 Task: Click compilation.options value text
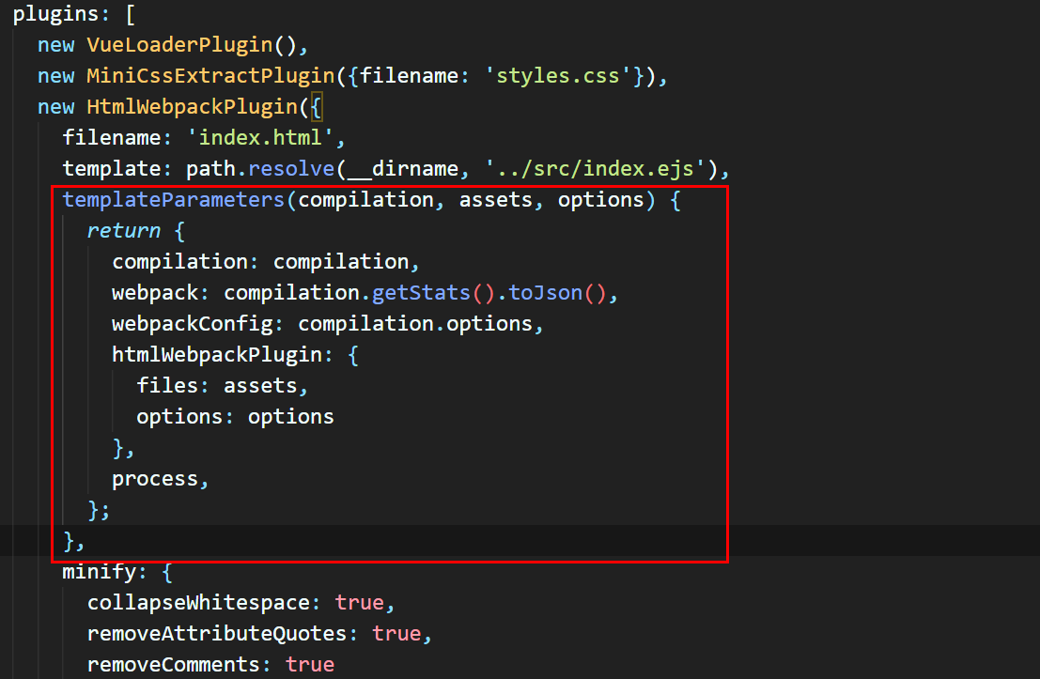415,324
